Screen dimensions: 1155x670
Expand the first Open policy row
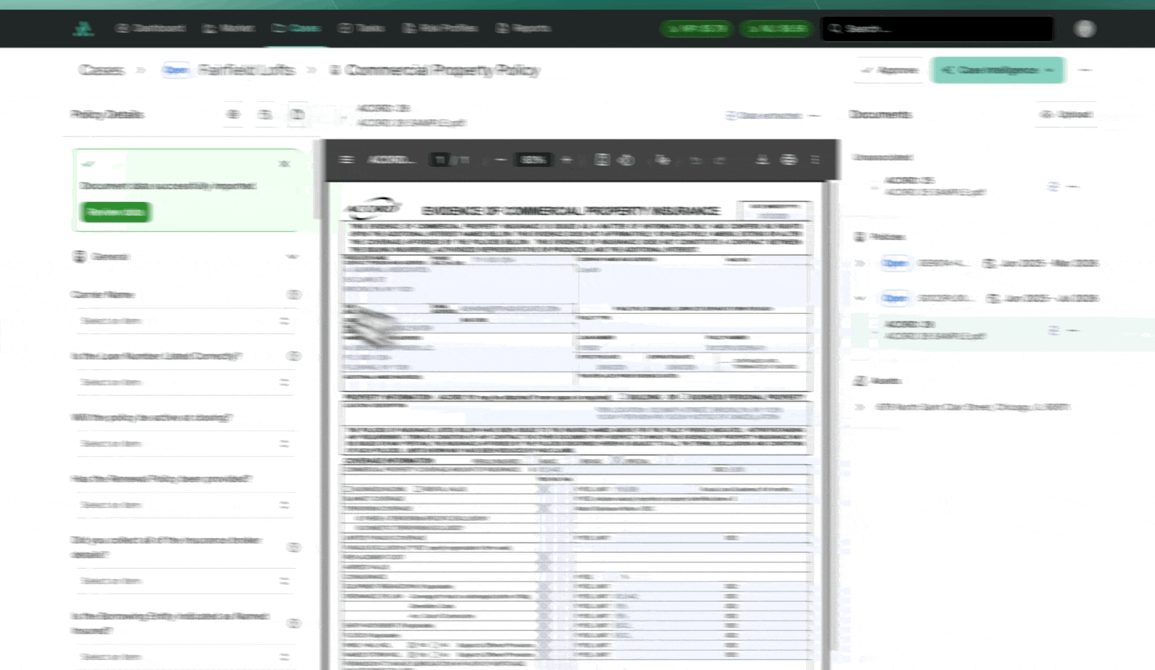tap(860, 264)
